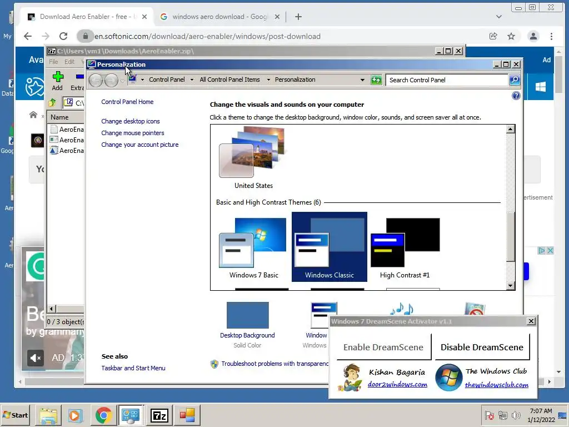
Task: Open Chrome profile icon
Action: tap(533, 36)
